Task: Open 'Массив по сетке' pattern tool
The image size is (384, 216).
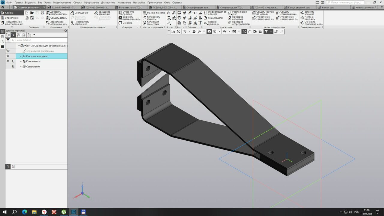Action: pos(154,13)
